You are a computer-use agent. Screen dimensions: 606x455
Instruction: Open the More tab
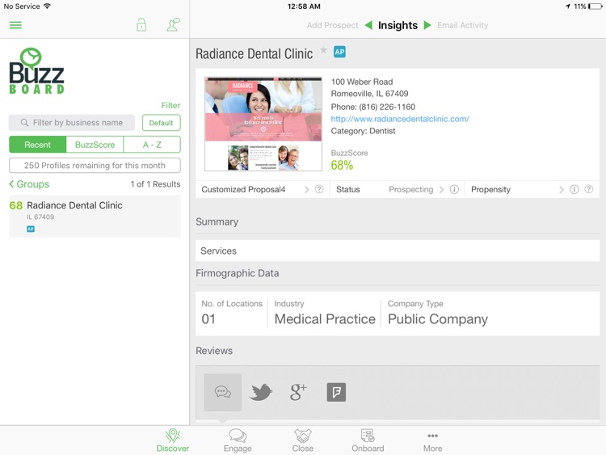[x=432, y=440]
